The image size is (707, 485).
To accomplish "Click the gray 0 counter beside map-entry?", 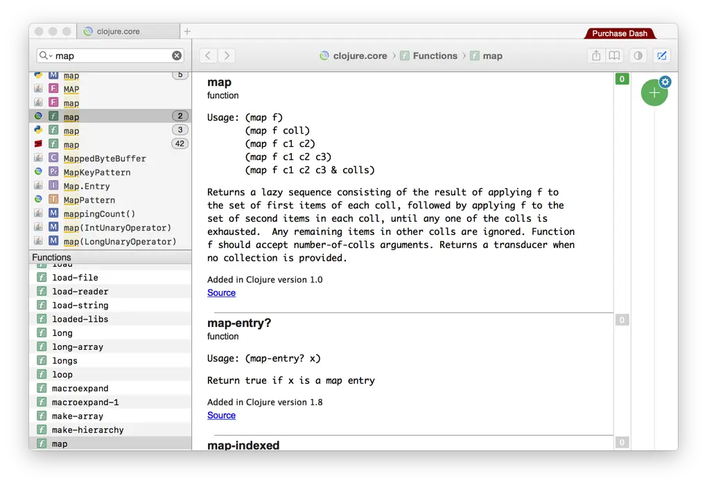I will 622,320.
